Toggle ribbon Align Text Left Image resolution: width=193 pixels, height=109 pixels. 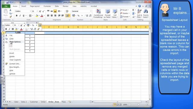click(48, 15)
